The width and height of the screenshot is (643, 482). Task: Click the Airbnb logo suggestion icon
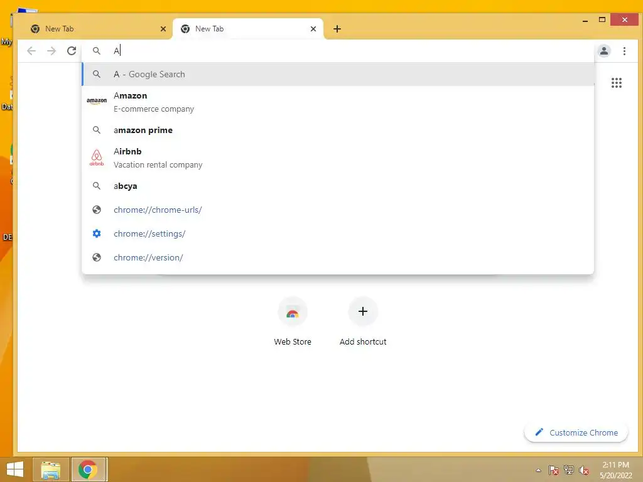(97, 158)
